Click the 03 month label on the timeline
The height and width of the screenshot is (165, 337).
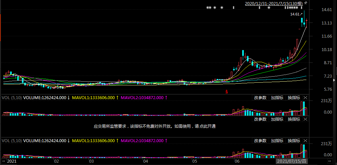point(91,161)
